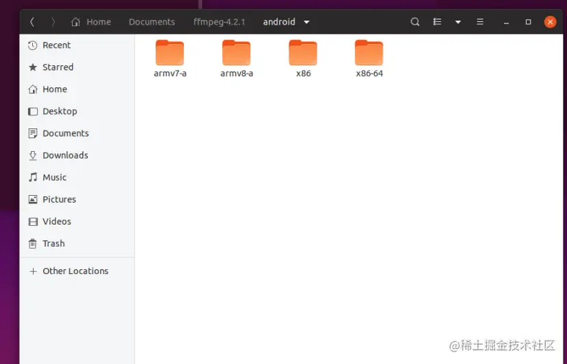Click the x86-64 folder name
Screen dimensions: 567x364
pyautogui.click(x=369, y=73)
